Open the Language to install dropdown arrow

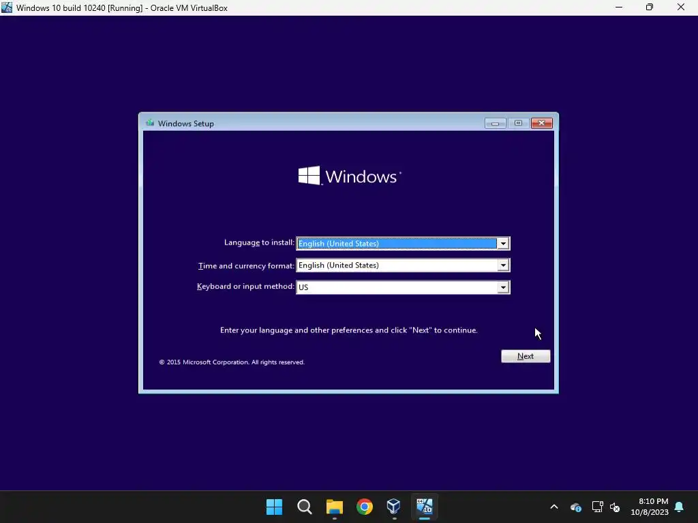coord(503,244)
